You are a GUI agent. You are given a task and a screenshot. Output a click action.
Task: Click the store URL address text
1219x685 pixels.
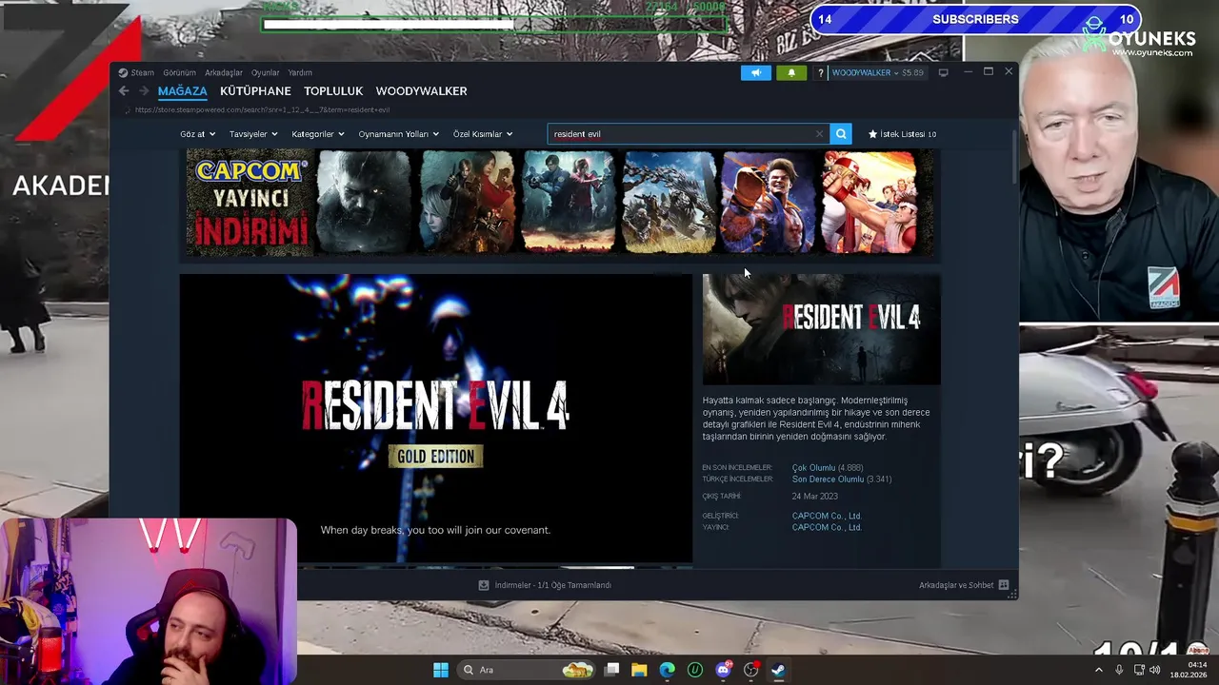click(x=262, y=109)
